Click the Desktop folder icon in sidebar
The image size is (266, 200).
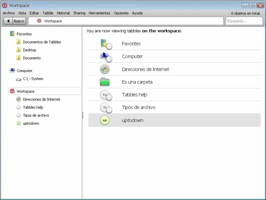[x=18, y=50]
